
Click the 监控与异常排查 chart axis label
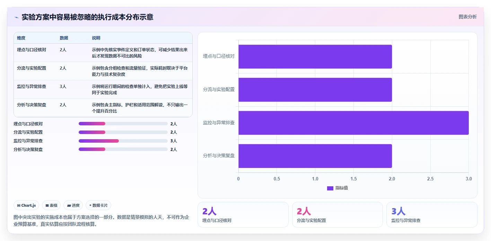219,123
